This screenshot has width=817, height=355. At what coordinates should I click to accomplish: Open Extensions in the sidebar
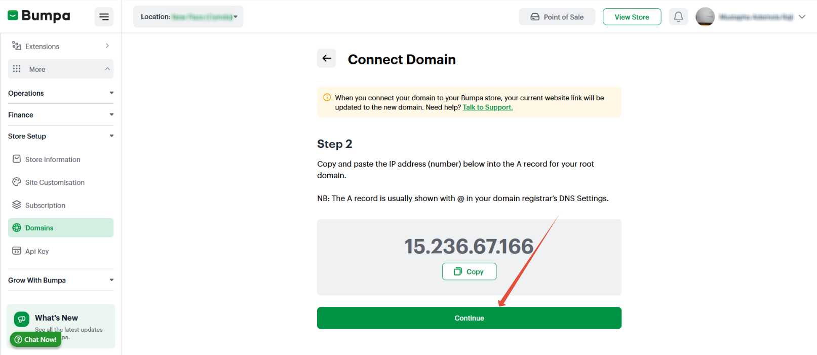tap(61, 46)
